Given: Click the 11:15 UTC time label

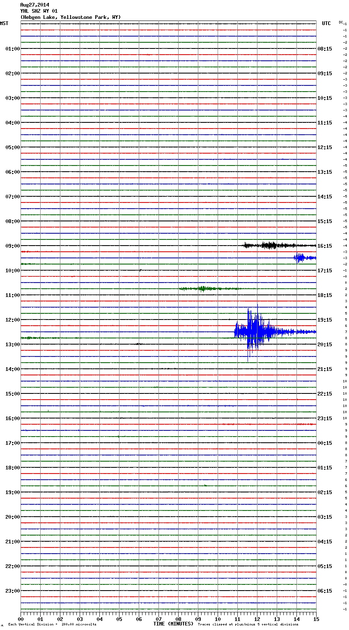Looking at the screenshot, I should (x=325, y=123).
